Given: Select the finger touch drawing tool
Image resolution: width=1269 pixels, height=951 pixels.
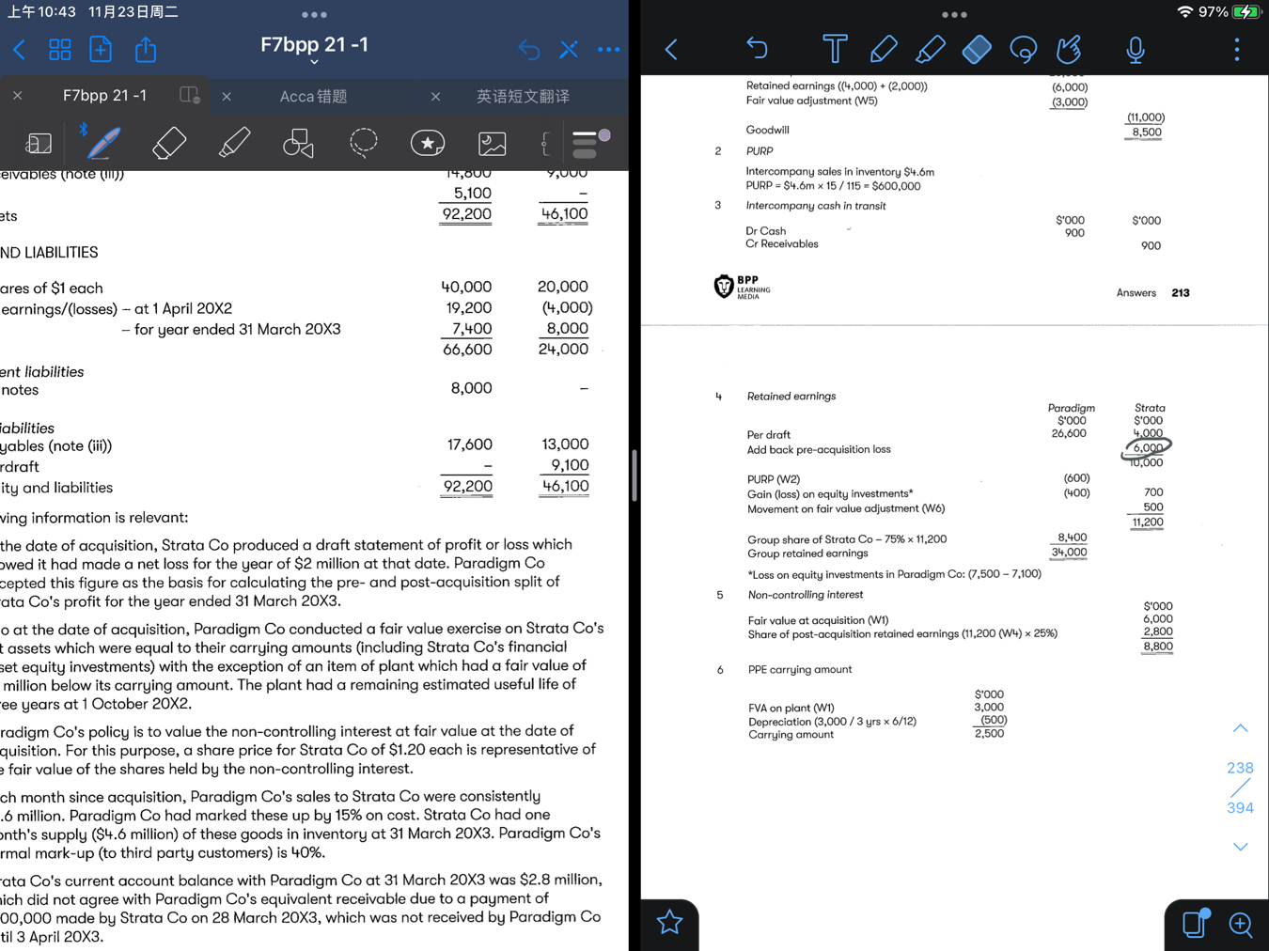Looking at the screenshot, I should click(1069, 49).
